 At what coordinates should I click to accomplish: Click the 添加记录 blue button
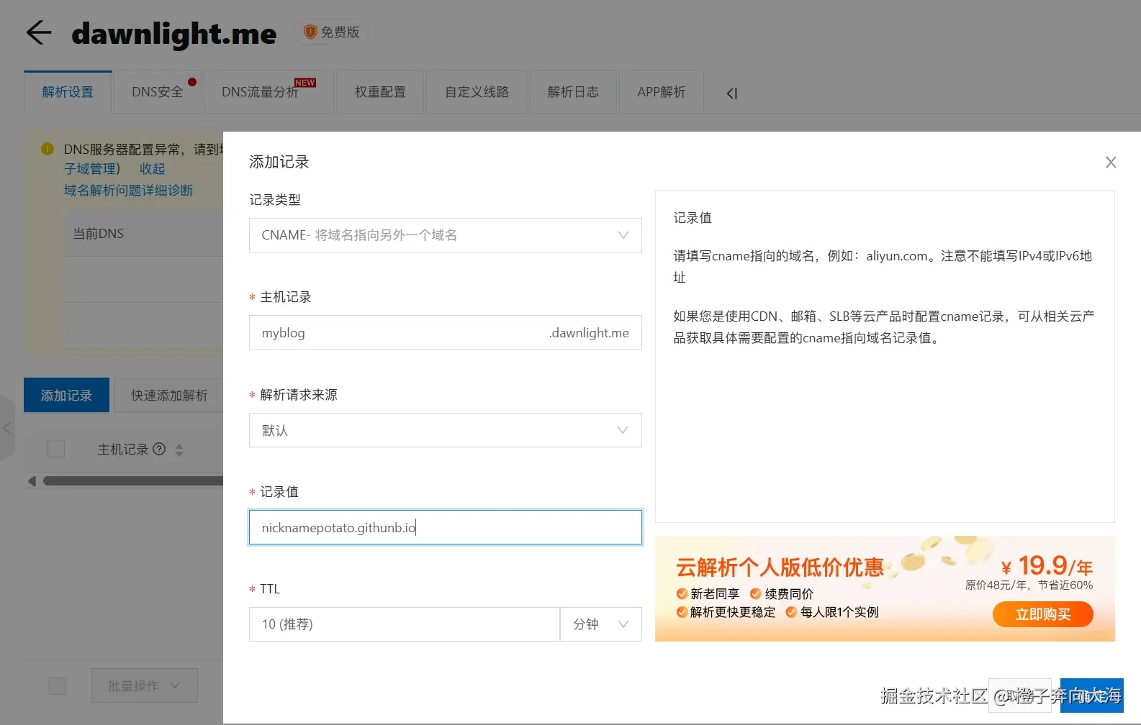point(66,395)
